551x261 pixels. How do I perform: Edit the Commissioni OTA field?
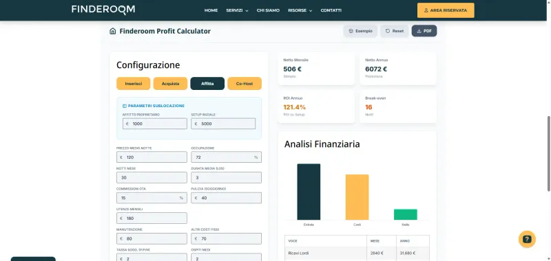152,198
